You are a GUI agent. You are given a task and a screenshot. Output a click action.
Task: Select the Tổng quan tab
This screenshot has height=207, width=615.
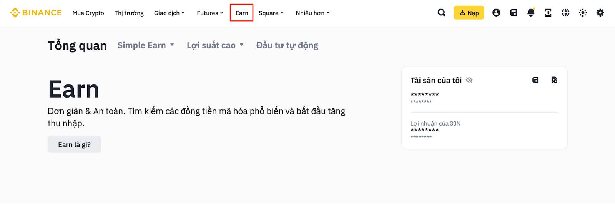coord(77,45)
